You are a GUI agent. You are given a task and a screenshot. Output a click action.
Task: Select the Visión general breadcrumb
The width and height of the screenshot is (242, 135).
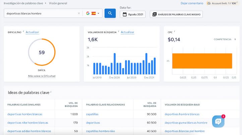pos(58,3)
